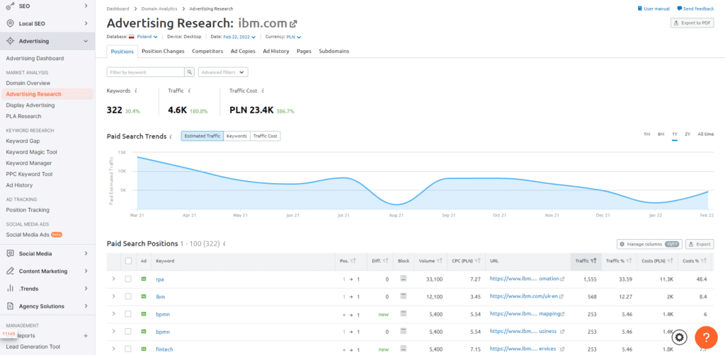The image size is (725, 355).
Task: Open the Advanced filters dropdown
Action: click(223, 72)
